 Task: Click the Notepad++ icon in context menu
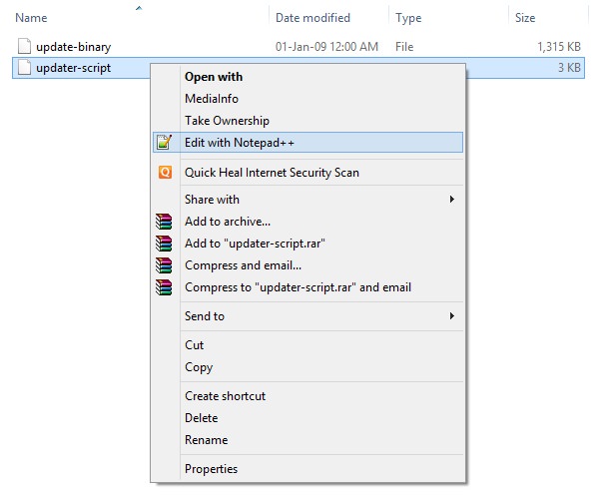click(165, 143)
